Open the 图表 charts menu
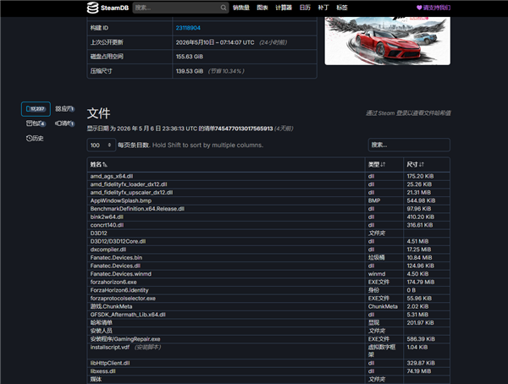 pos(262,8)
